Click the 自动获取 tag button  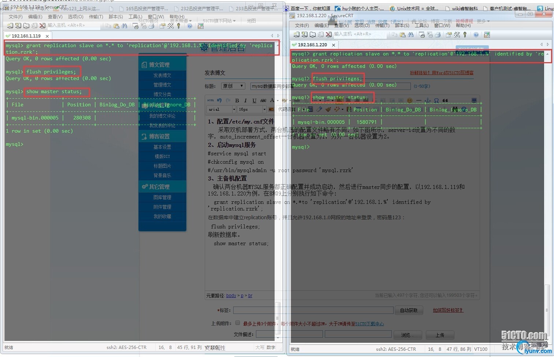(409, 310)
